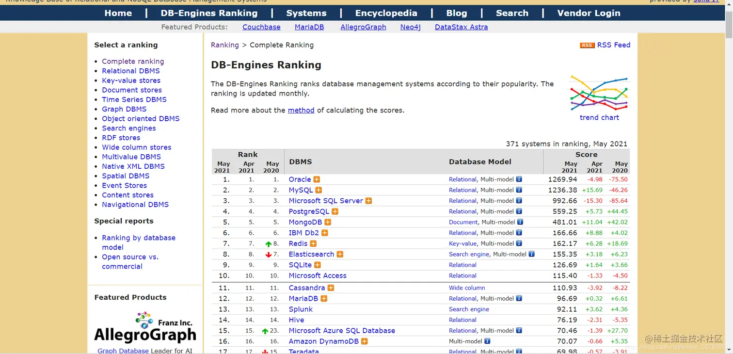The height and width of the screenshot is (354, 733).
Task: Click the plus icon next to IBM Db2
Action: tap(325, 233)
